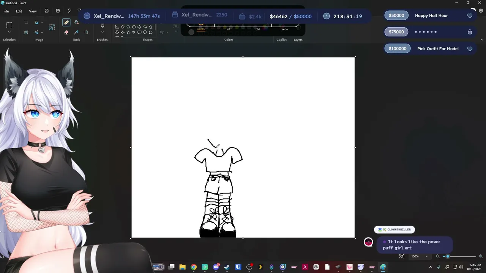Select the rounded rectangle callout shape
This screenshot has height=273, width=486.
click(139, 32)
